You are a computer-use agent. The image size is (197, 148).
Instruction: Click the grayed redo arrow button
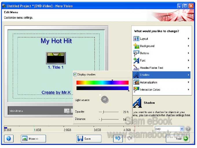click(130, 138)
